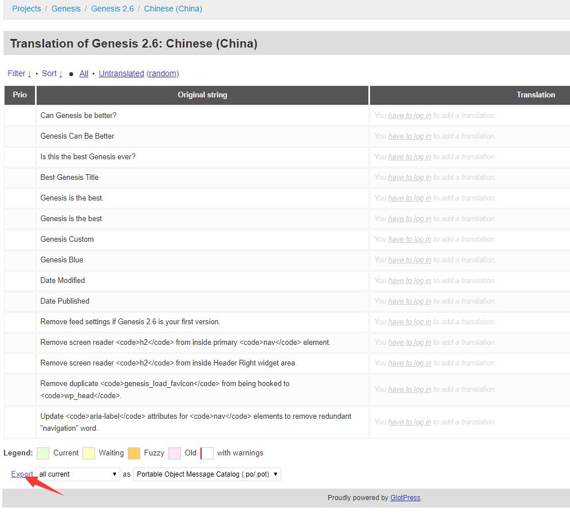Click log in link for 'Can Genesis be better?'
This screenshot has height=515, width=570.
tap(410, 116)
